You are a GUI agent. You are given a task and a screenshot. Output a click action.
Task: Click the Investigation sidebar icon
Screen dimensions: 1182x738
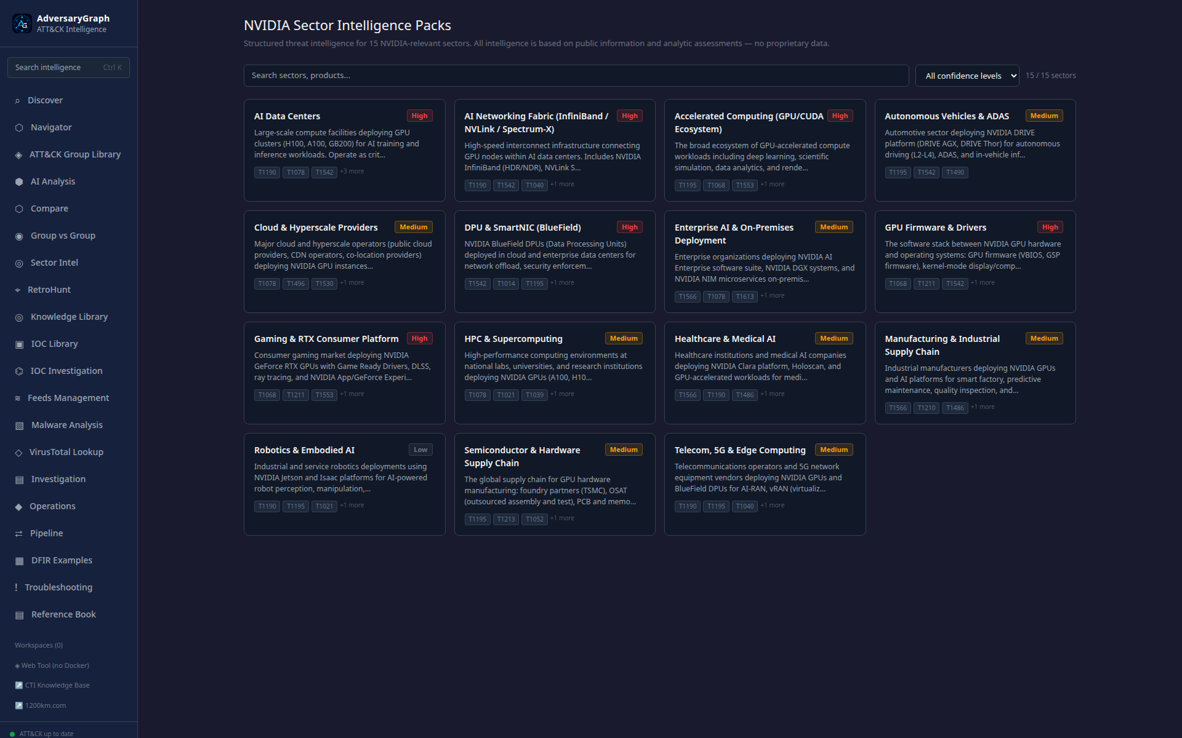19,480
